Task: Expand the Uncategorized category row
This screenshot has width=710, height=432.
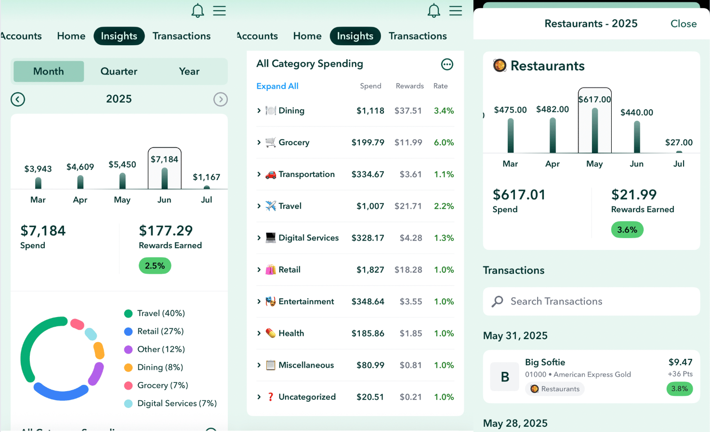Action: [x=259, y=397]
